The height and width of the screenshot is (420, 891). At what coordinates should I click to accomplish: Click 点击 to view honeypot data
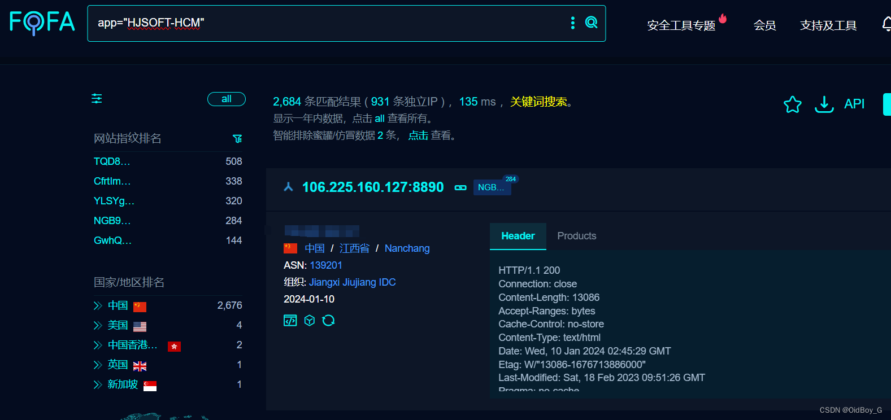(418, 135)
